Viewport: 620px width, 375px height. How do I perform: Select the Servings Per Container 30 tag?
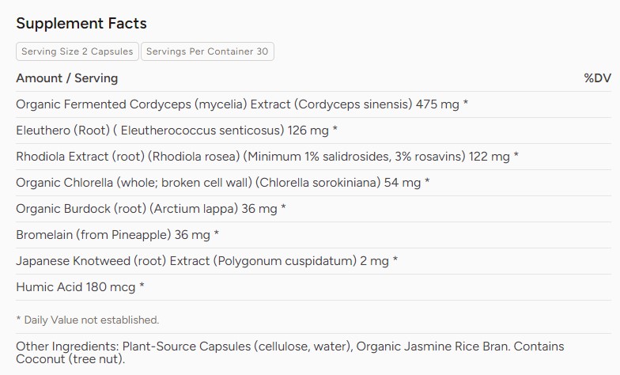click(207, 51)
